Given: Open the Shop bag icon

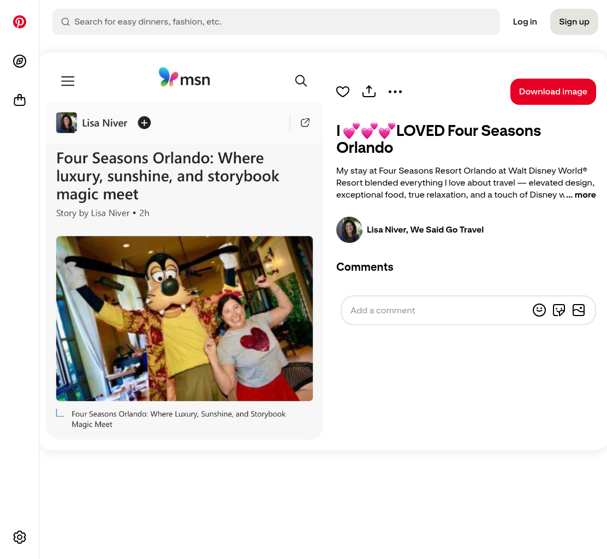Looking at the screenshot, I should click(x=19, y=100).
